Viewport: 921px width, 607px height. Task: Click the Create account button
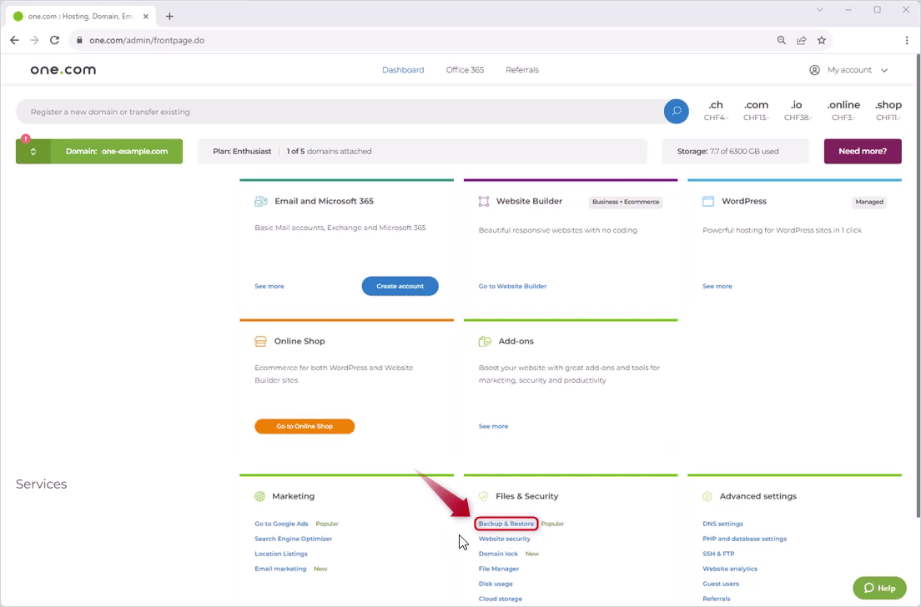400,286
